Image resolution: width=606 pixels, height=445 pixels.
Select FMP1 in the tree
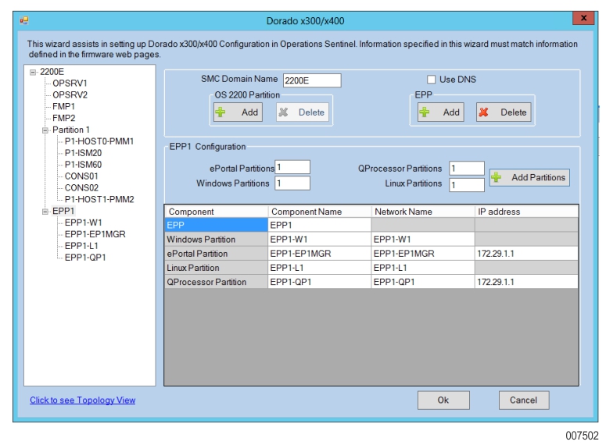[x=64, y=106]
